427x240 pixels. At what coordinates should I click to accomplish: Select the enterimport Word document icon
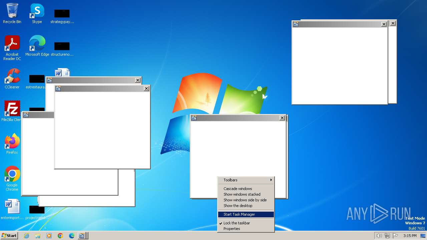[12, 209]
